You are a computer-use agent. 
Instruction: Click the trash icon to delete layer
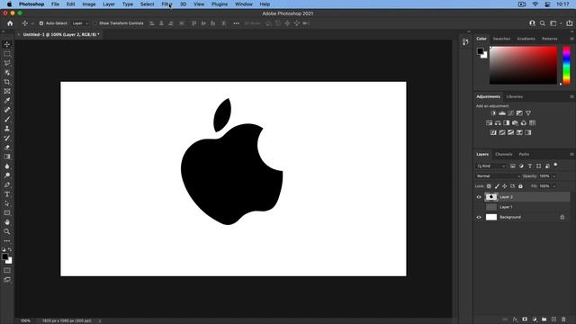[x=563, y=319]
